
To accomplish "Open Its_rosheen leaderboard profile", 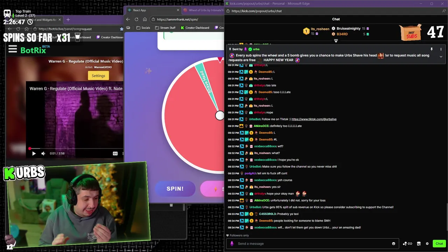I will (316, 31).
